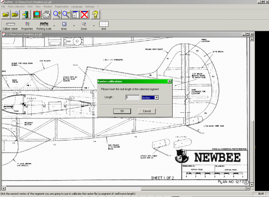Maximize the NewBee p1.gif document window
269x197 pixels.
pos(248,34)
